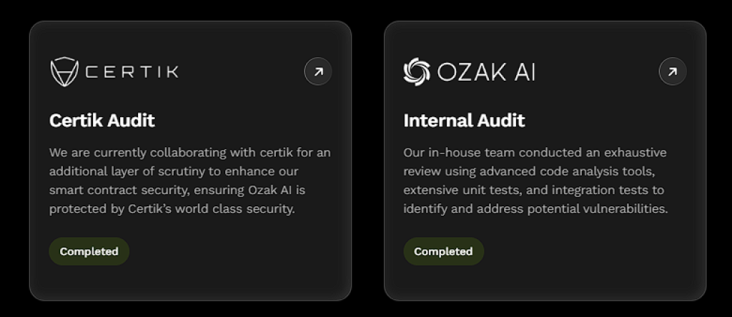Screen dimensions: 732x317
Task: Open the Internal Audit arrow link icon
Action: (x=673, y=71)
